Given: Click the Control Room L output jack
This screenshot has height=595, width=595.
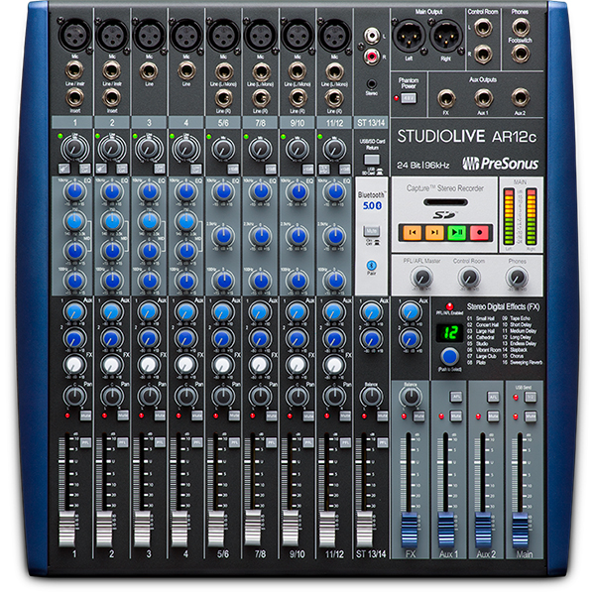Looking at the screenshot, I should click(483, 28).
